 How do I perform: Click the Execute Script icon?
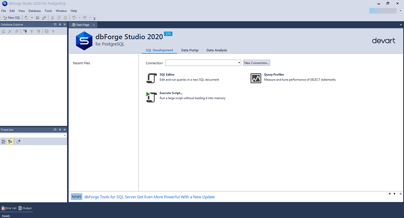click(x=151, y=96)
